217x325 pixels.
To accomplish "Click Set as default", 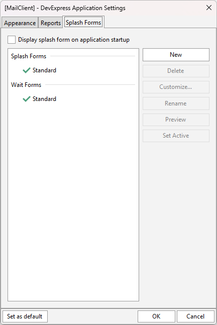I will click(x=25, y=316).
